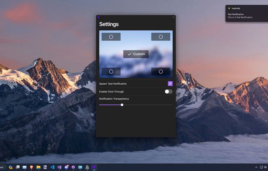
Task: Open GitHub Desktop from the taskbar
Action: 73,167
